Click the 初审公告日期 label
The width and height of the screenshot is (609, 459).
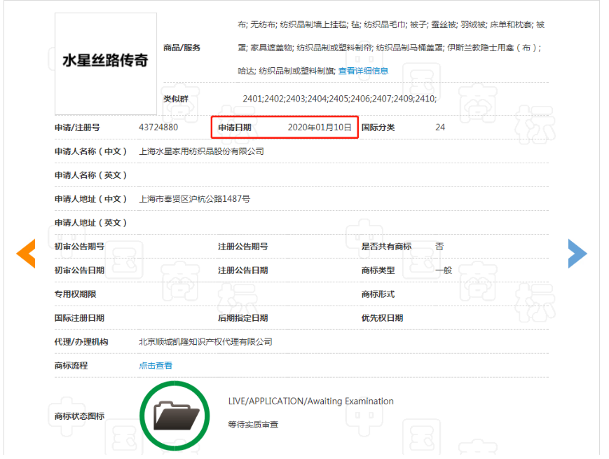coord(79,270)
